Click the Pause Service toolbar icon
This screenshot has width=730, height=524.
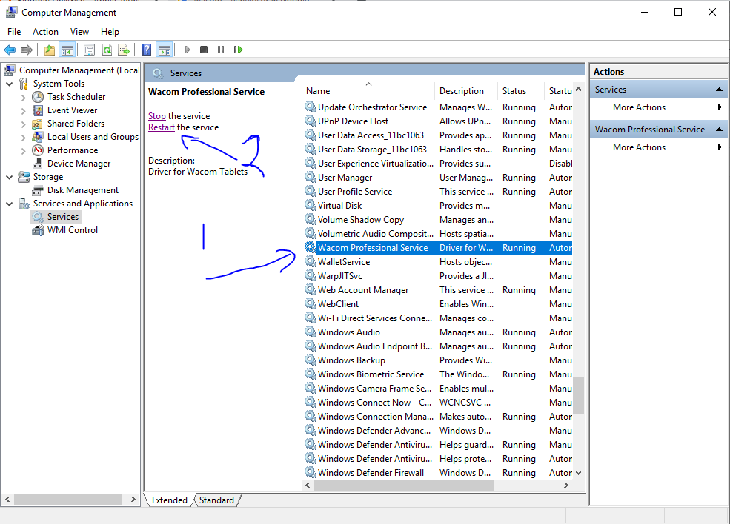[221, 50]
